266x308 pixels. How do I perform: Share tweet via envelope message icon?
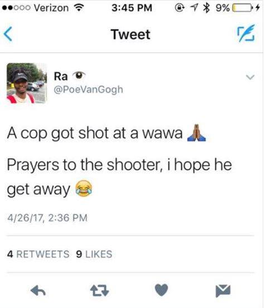(223, 291)
